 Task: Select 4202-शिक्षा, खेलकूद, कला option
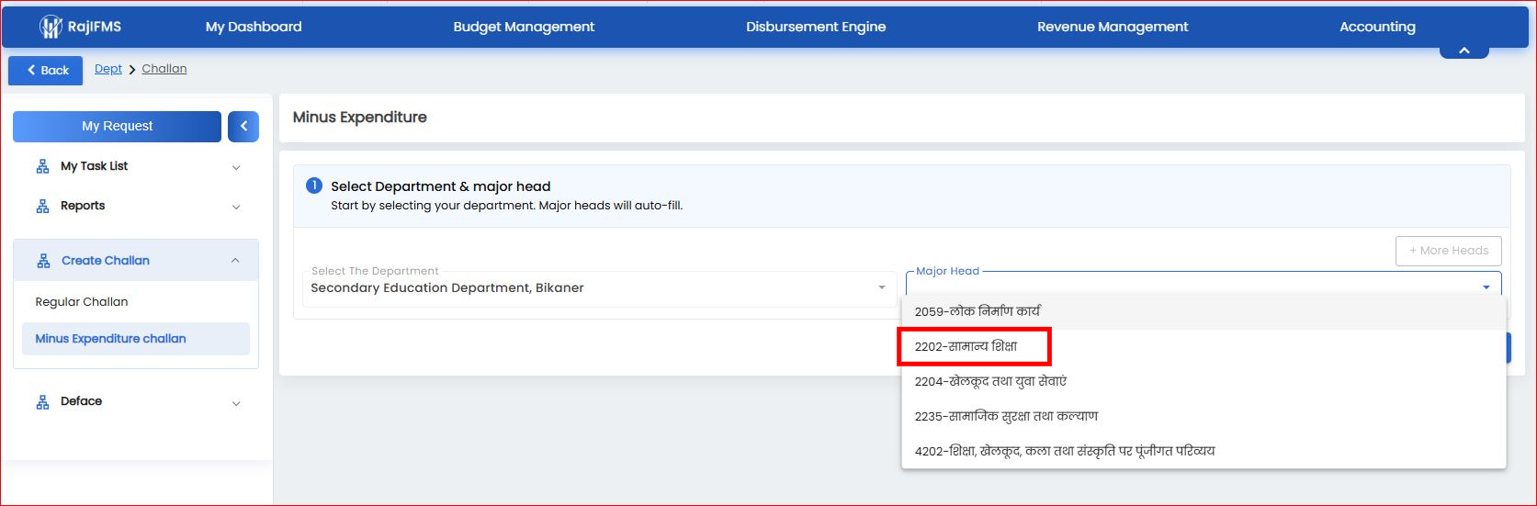1204,451
